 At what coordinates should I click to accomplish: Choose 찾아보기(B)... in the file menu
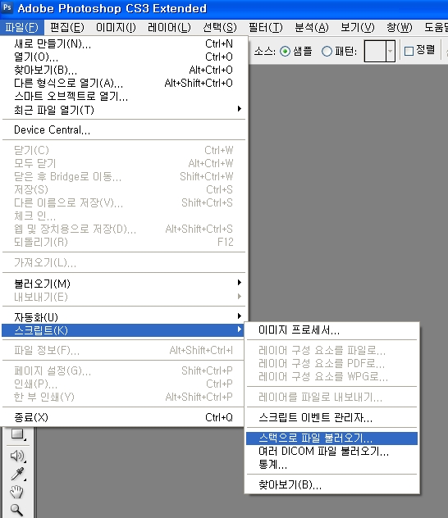123,70
